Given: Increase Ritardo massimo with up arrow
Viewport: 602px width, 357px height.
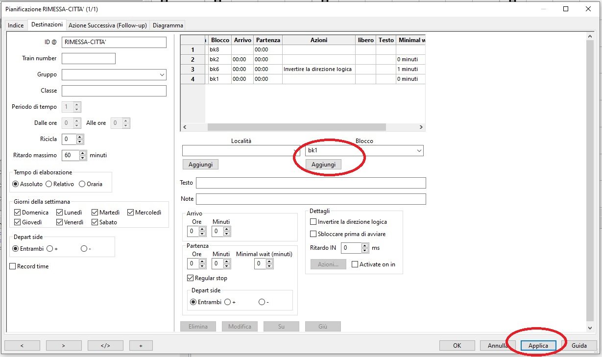Looking at the screenshot, I should click(x=83, y=153).
